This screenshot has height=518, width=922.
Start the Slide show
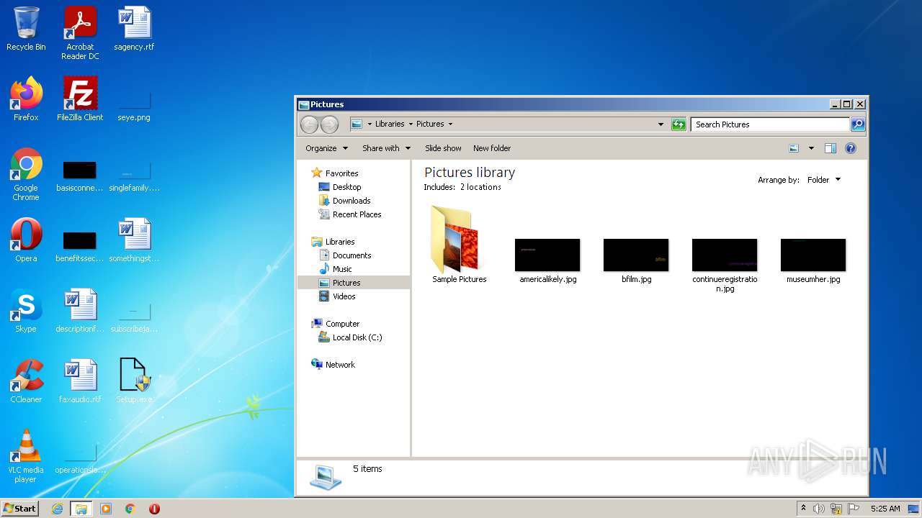point(443,148)
